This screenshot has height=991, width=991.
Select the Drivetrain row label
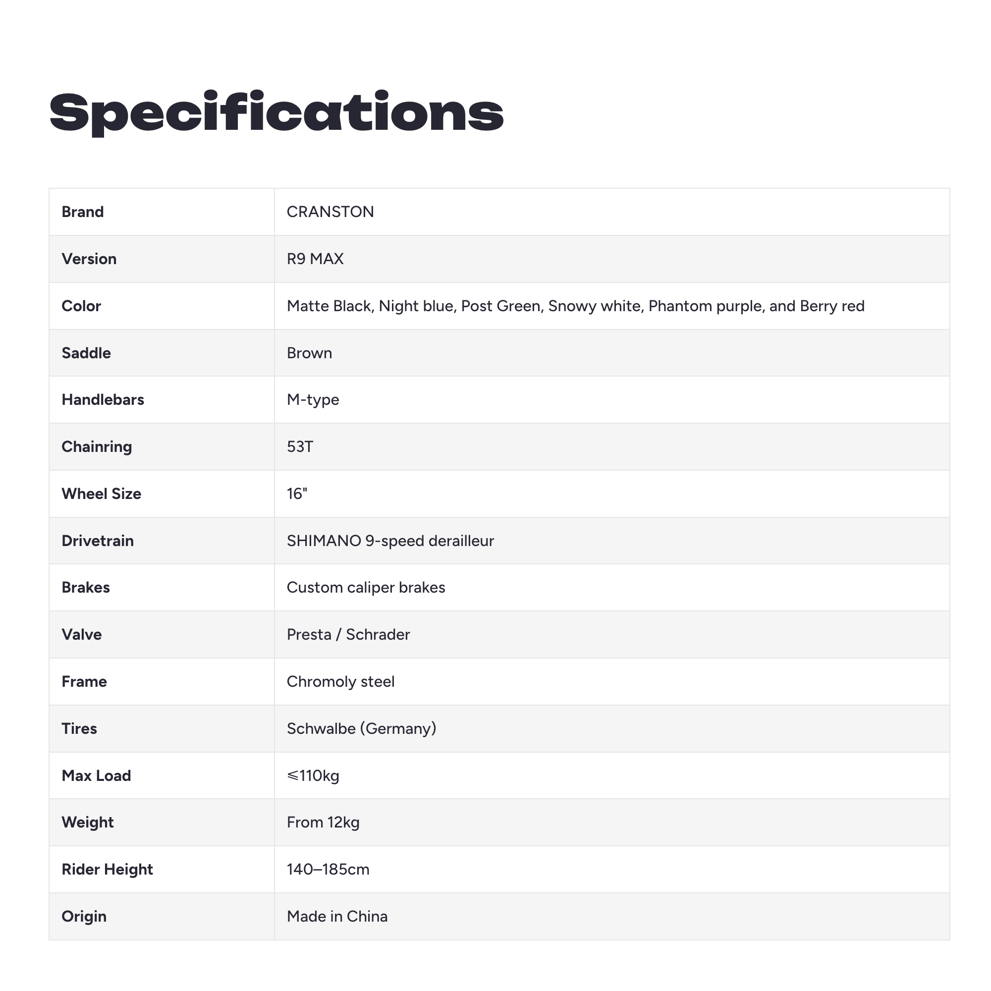[x=98, y=541]
